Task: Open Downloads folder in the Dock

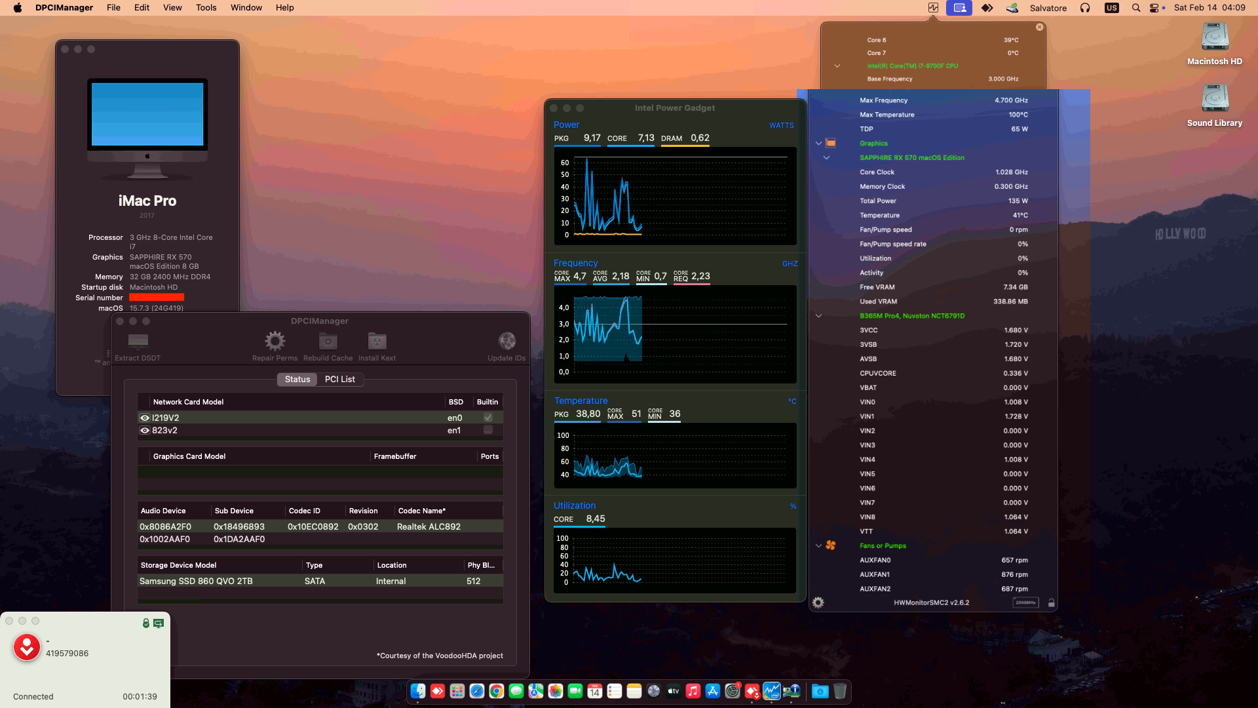Action: click(x=820, y=691)
